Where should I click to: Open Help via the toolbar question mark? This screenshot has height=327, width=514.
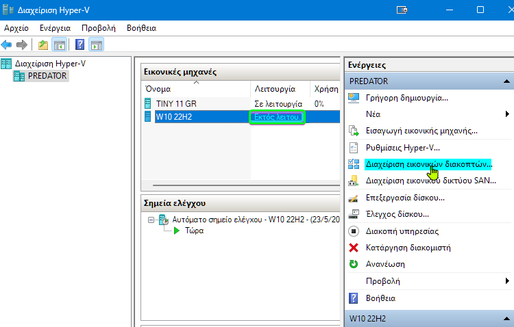click(79, 44)
